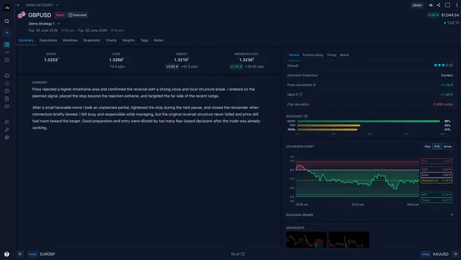
Task: Open the line chart analytics sidebar icon
Action: 7,52
